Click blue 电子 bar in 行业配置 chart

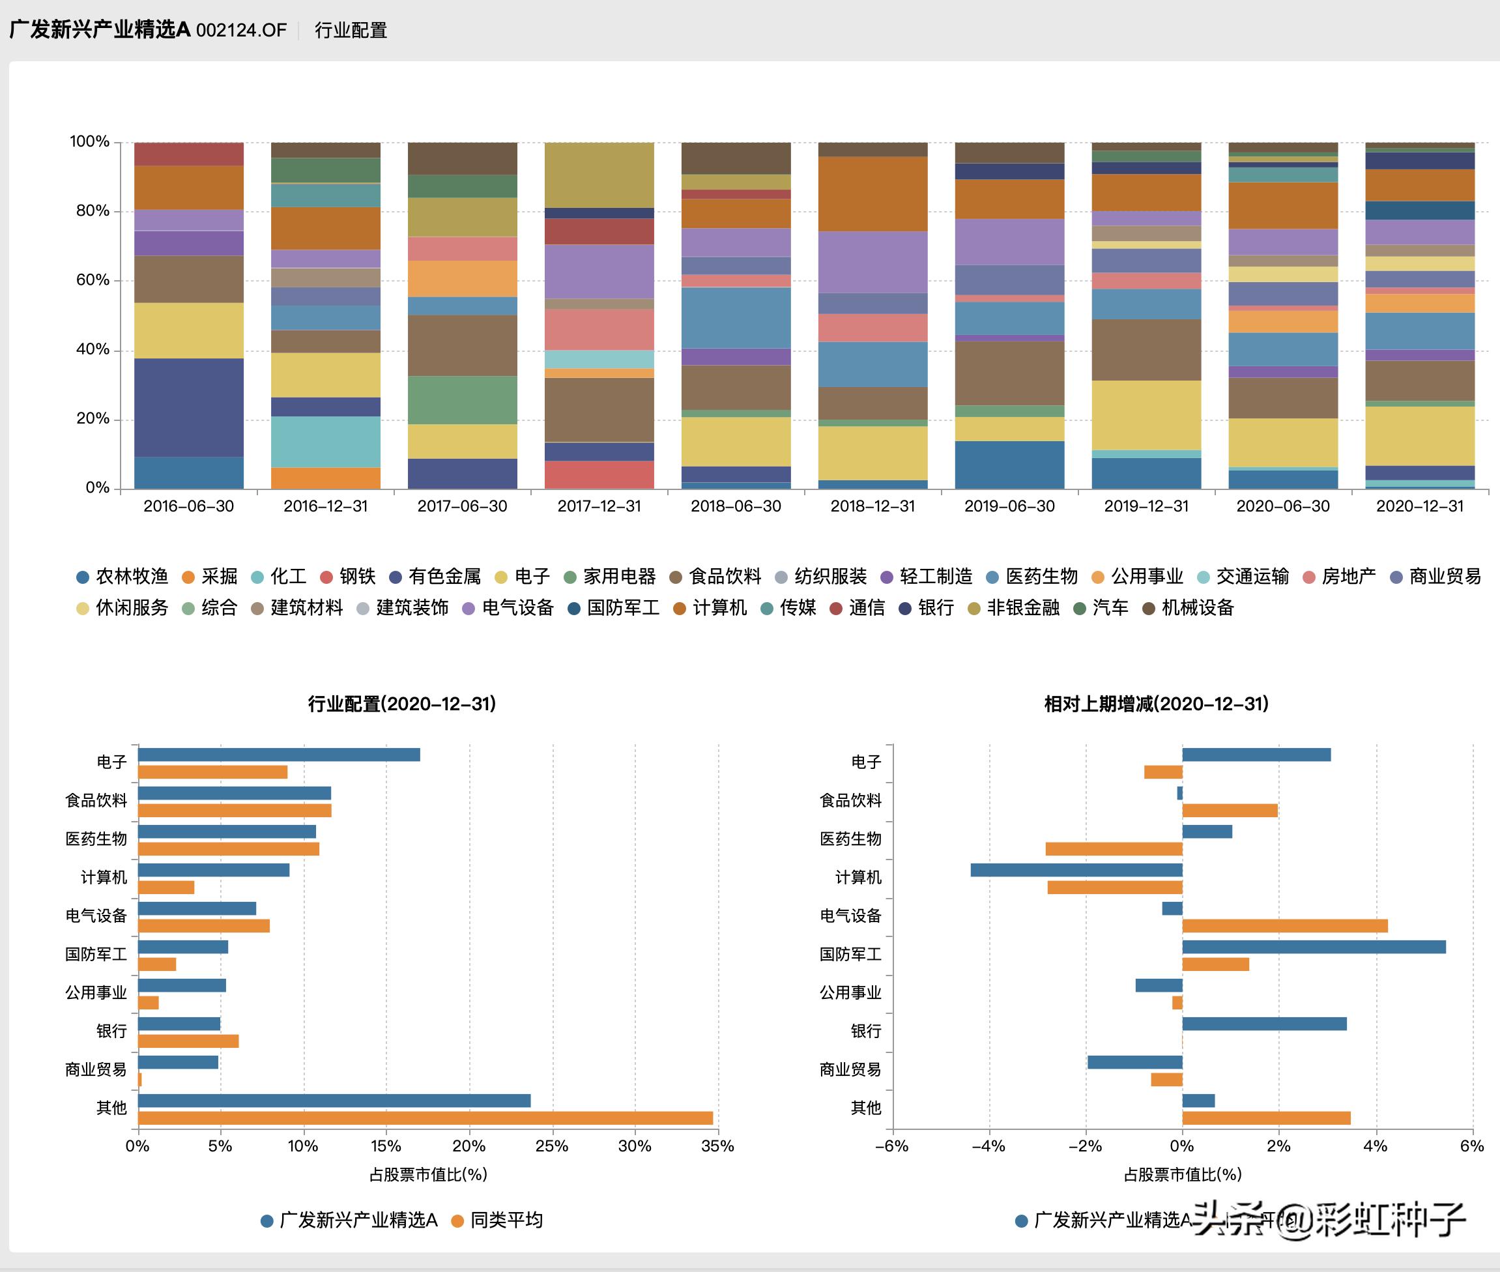tap(278, 755)
